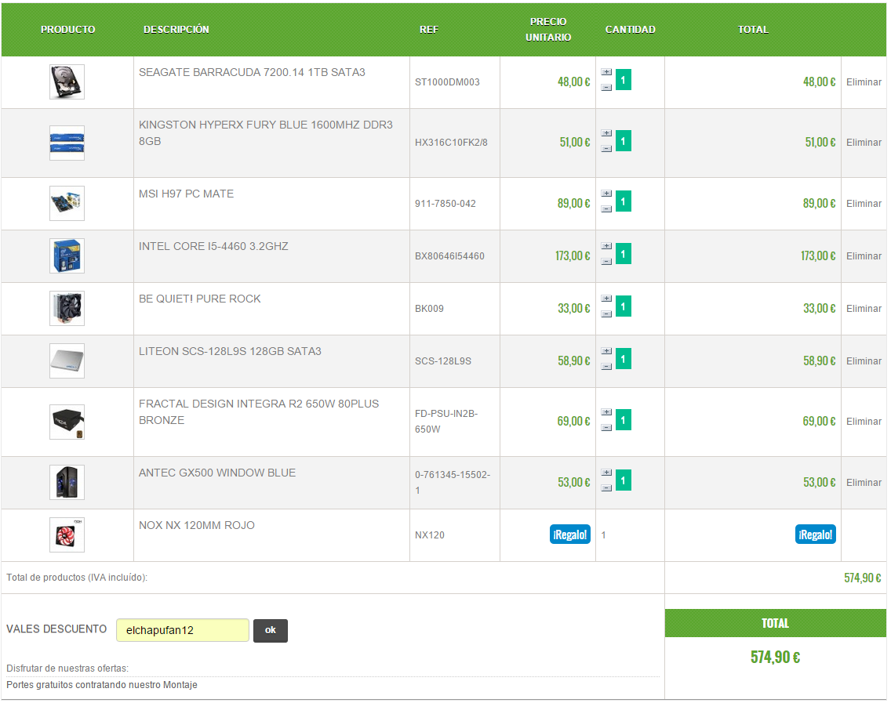Open FRACTAL DESIGN INTEGRA R2 650W description

(259, 411)
